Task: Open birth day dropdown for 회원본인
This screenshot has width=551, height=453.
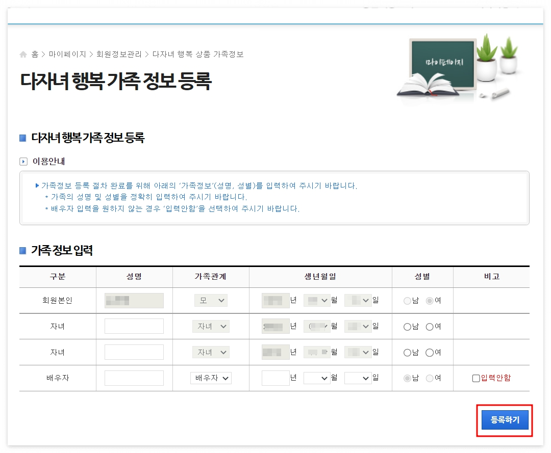Action: click(x=358, y=300)
